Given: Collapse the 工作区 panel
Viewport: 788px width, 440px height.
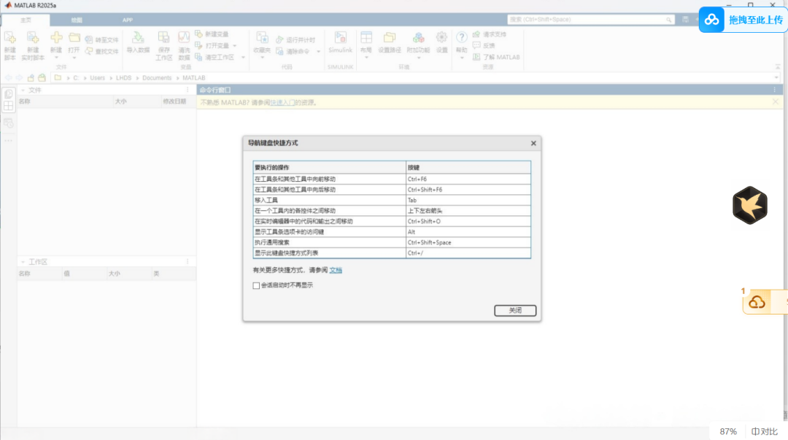Looking at the screenshot, I should point(23,262).
